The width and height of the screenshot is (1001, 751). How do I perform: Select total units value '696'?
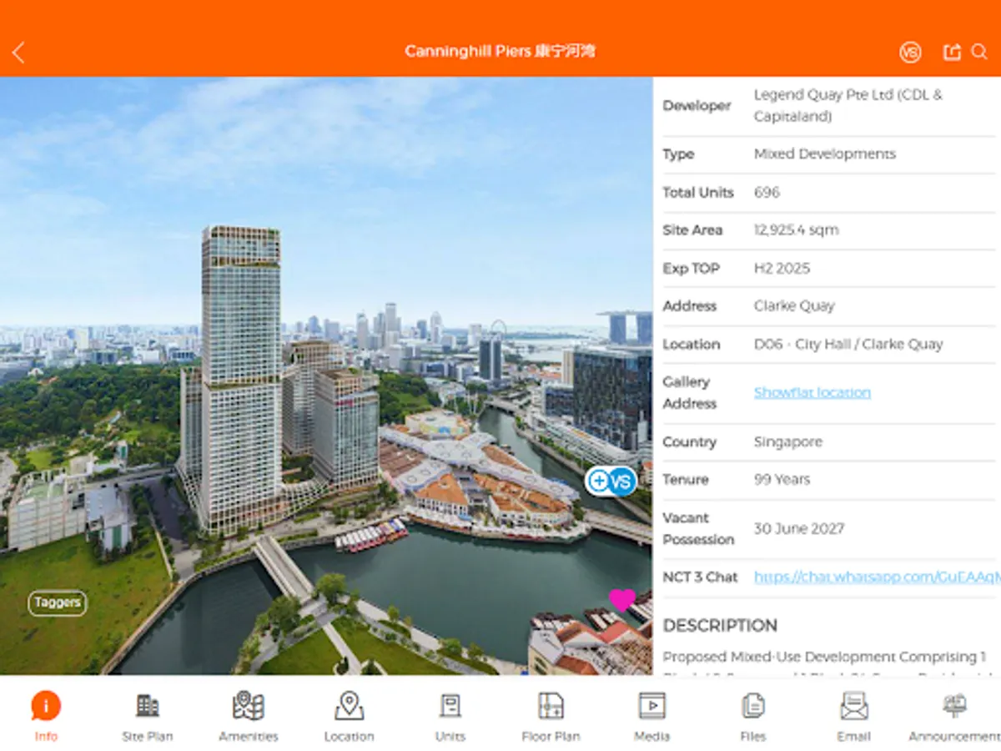(767, 192)
